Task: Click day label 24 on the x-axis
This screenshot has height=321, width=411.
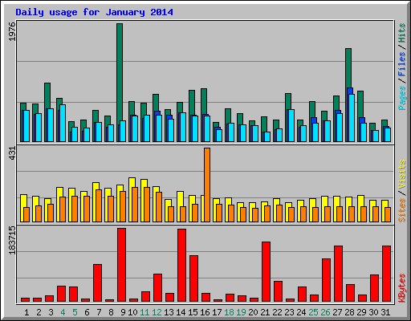Action: [x=301, y=312]
